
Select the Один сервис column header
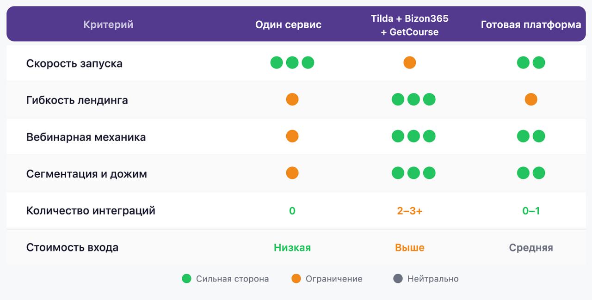pyautogui.click(x=288, y=24)
